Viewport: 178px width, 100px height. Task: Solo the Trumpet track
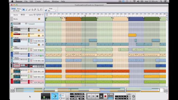(x=24, y=70)
